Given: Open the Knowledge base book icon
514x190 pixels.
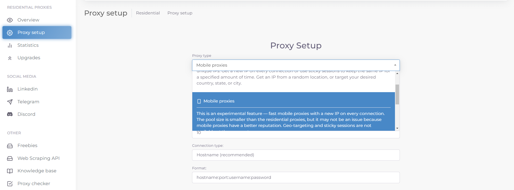Looking at the screenshot, I should tap(10, 171).
